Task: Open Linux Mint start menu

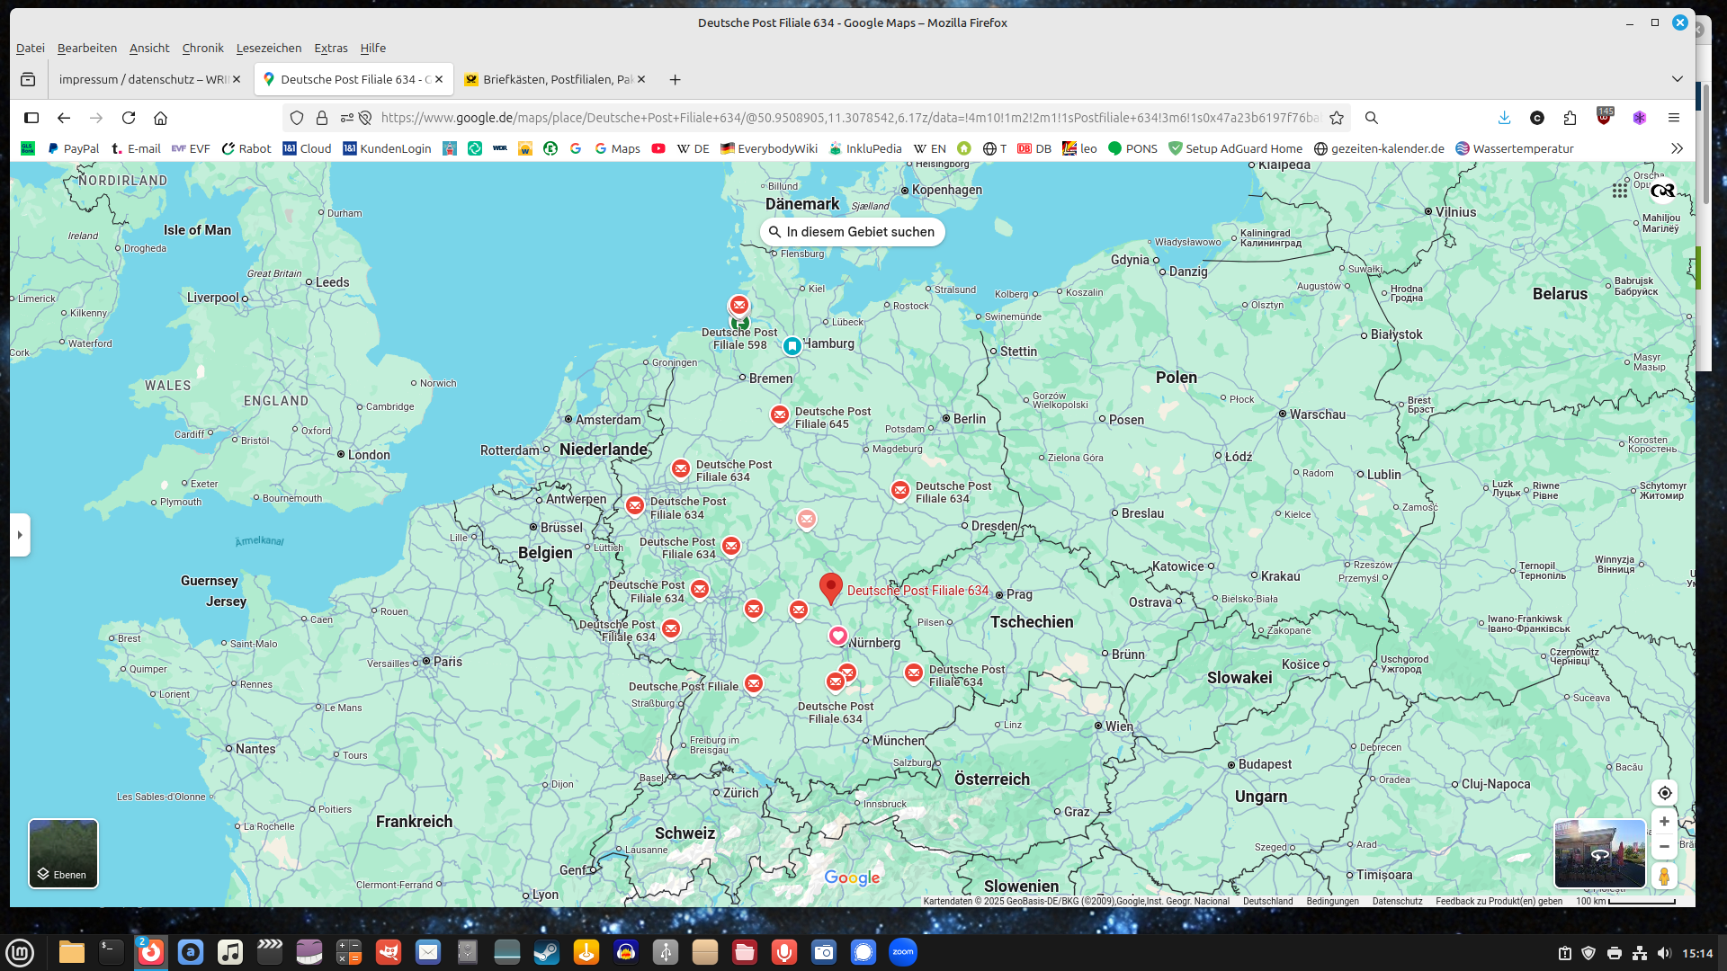Action: click(x=20, y=952)
